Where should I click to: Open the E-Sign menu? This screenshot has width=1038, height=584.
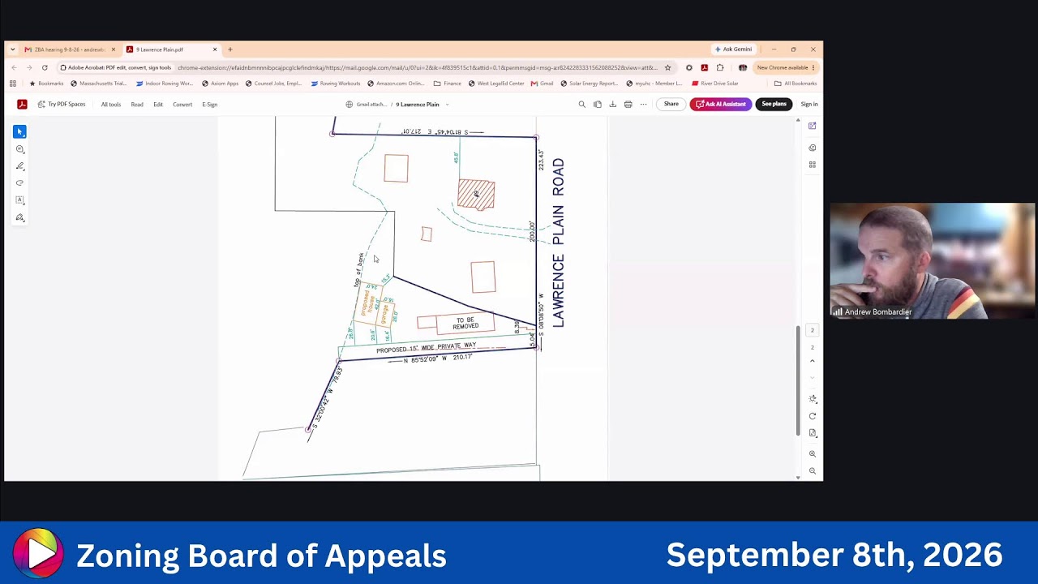[209, 104]
